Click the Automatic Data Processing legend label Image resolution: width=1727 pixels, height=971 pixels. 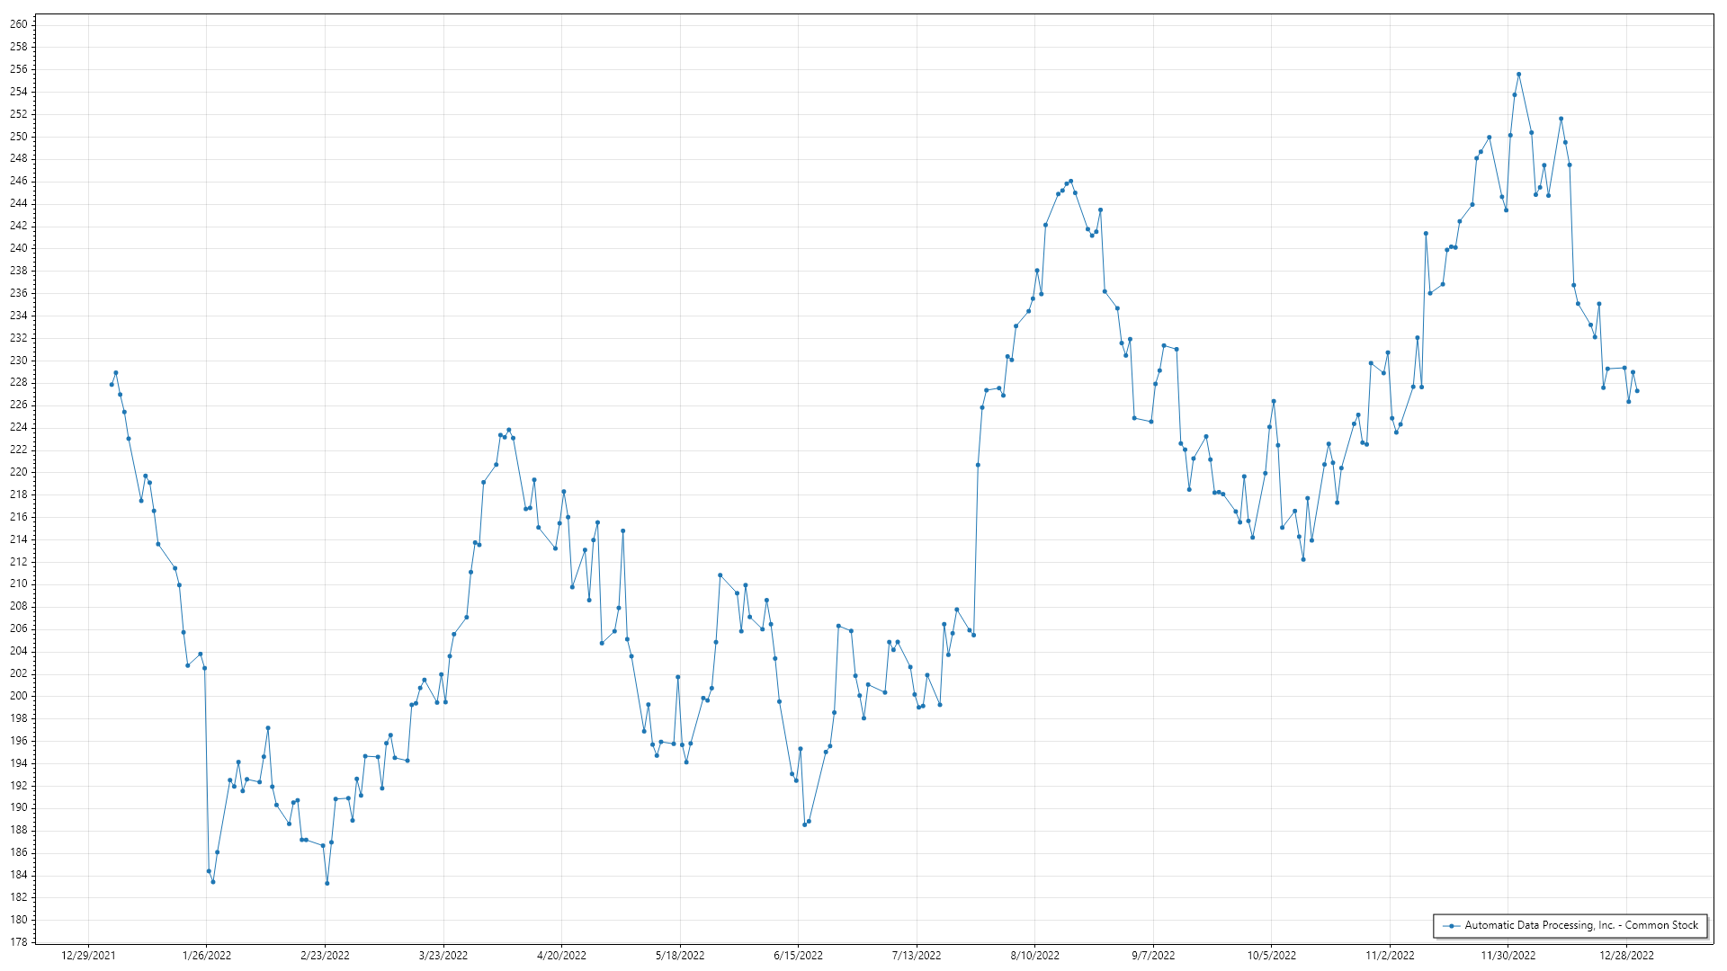tap(1580, 925)
